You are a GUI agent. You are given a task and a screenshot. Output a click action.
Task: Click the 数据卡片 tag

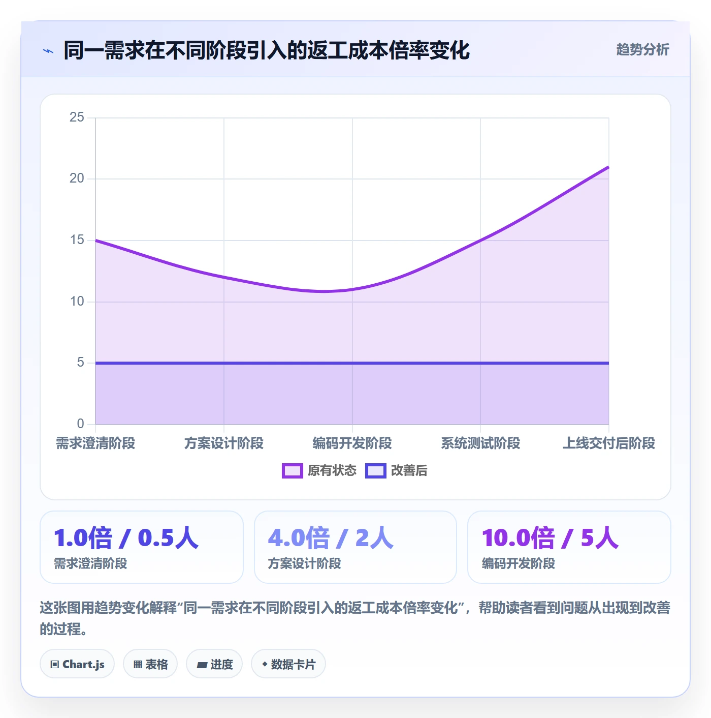(288, 664)
